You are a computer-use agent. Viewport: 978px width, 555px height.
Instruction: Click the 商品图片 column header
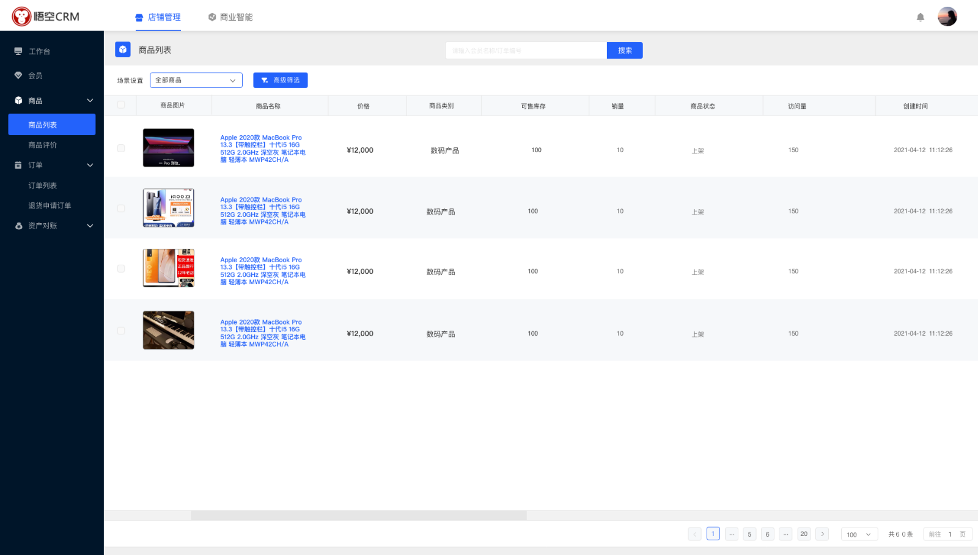point(172,106)
